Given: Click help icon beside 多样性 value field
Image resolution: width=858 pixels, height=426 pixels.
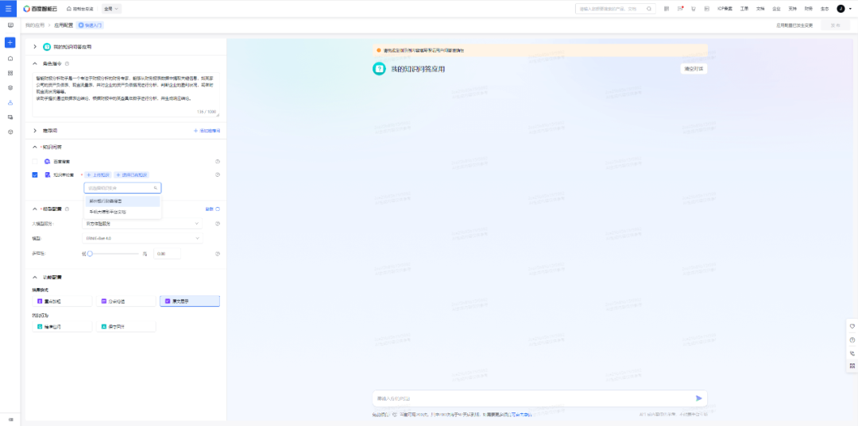Looking at the screenshot, I should tap(218, 254).
